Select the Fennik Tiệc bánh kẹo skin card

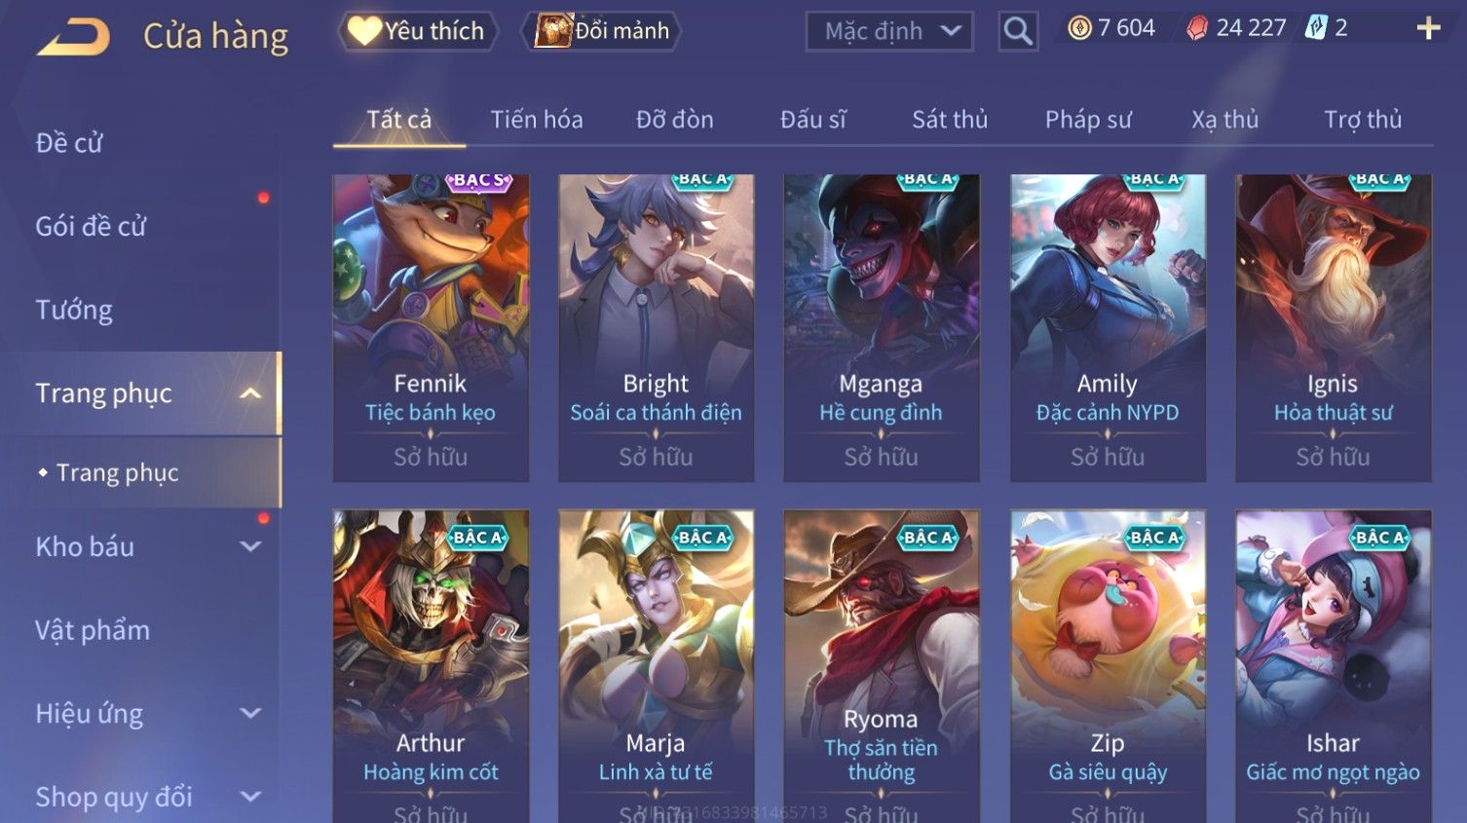click(431, 328)
